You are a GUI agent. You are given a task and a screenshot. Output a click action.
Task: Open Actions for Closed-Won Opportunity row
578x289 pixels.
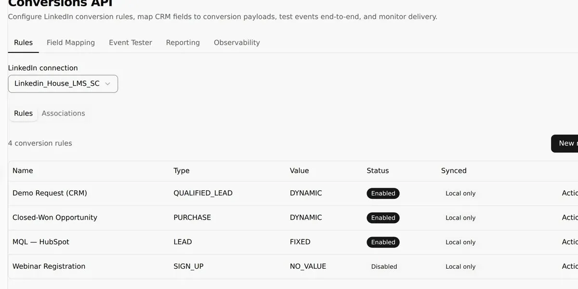(x=570, y=218)
